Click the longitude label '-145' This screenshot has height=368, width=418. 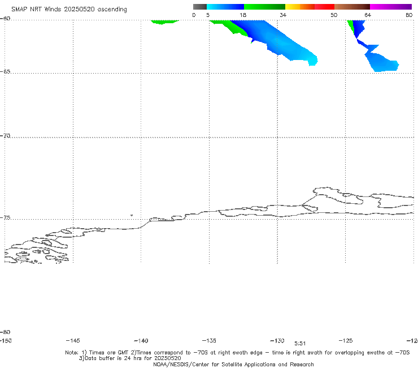coord(73,340)
